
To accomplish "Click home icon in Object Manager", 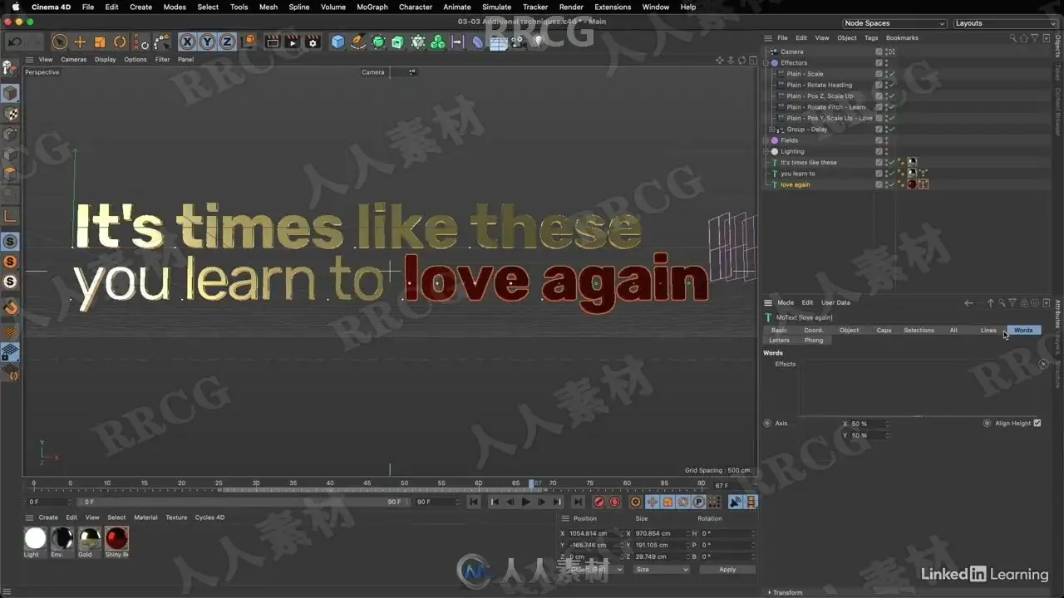I will pos(1023,38).
